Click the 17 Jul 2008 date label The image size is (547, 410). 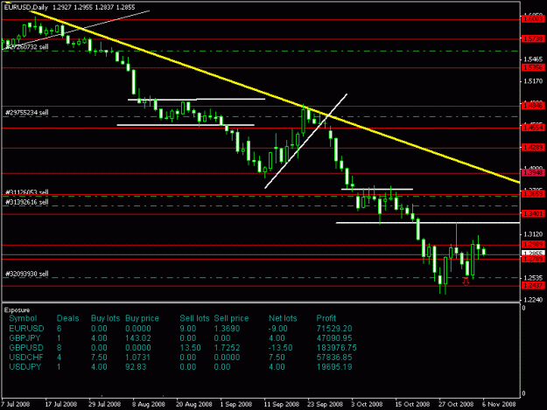point(60,404)
